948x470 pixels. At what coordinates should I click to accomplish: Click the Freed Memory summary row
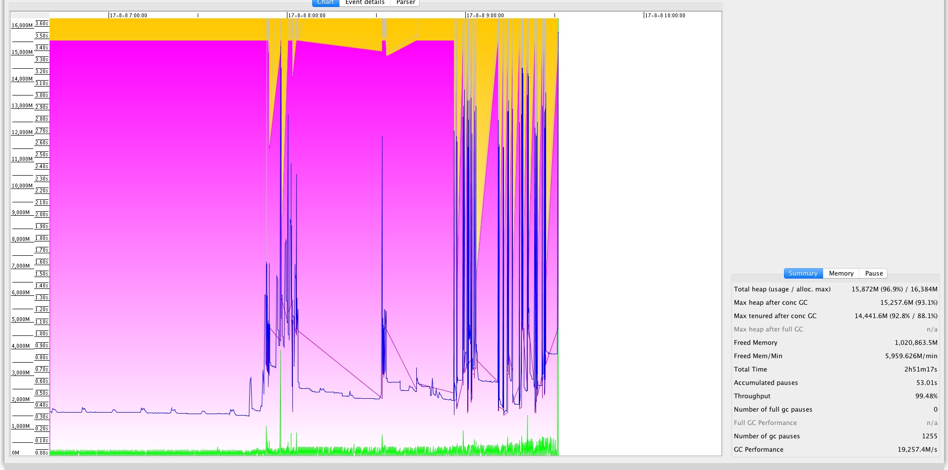point(836,343)
